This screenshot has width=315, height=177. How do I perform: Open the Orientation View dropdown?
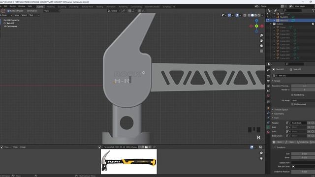click(52, 11)
